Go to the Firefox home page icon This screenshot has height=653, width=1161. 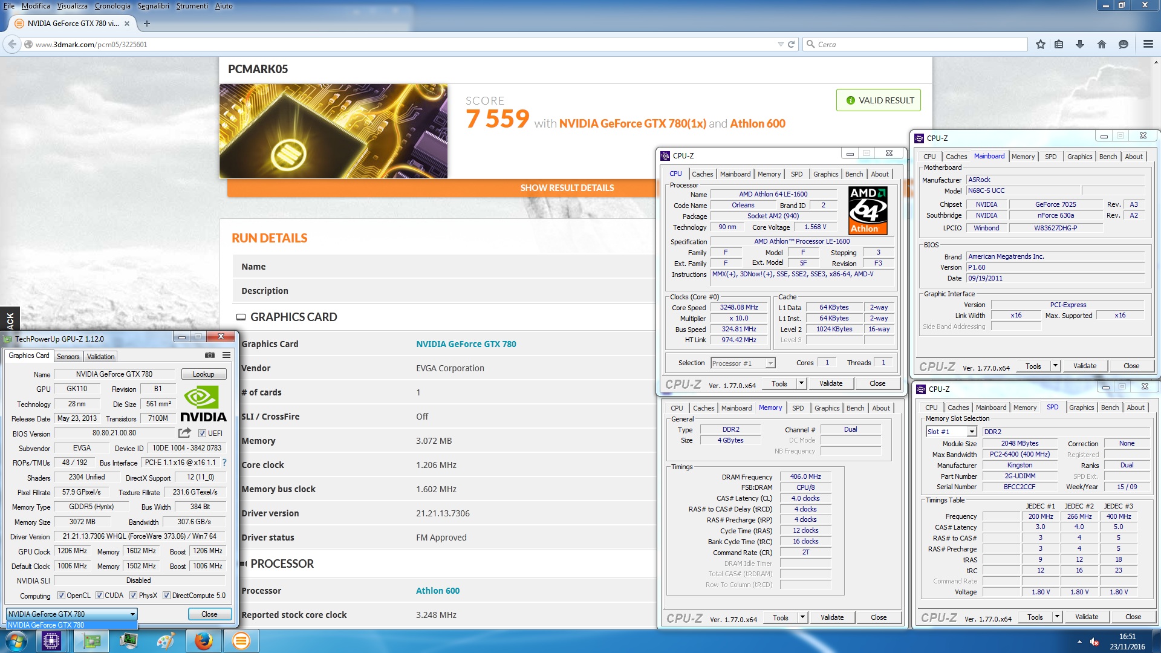pos(1102,44)
